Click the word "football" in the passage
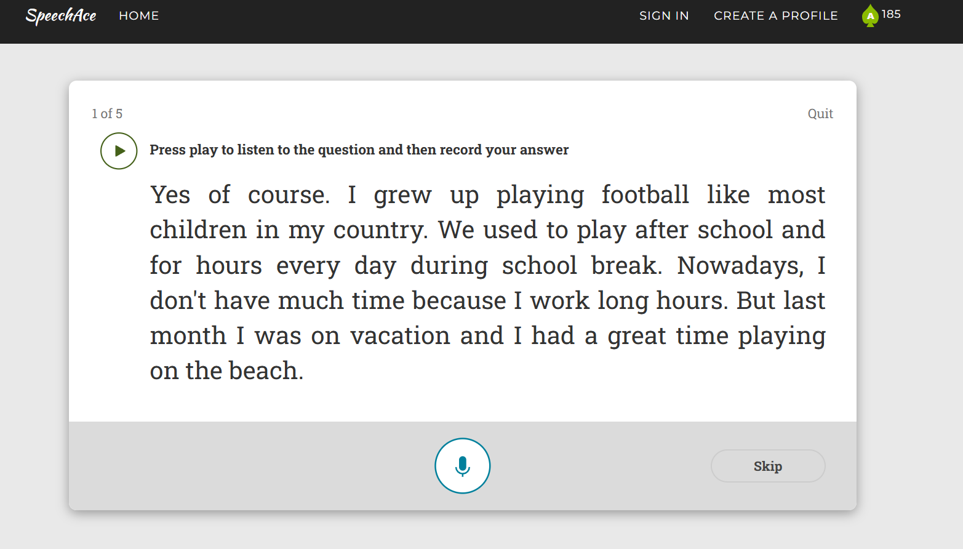 pyautogui.click(x=645, y=195)
